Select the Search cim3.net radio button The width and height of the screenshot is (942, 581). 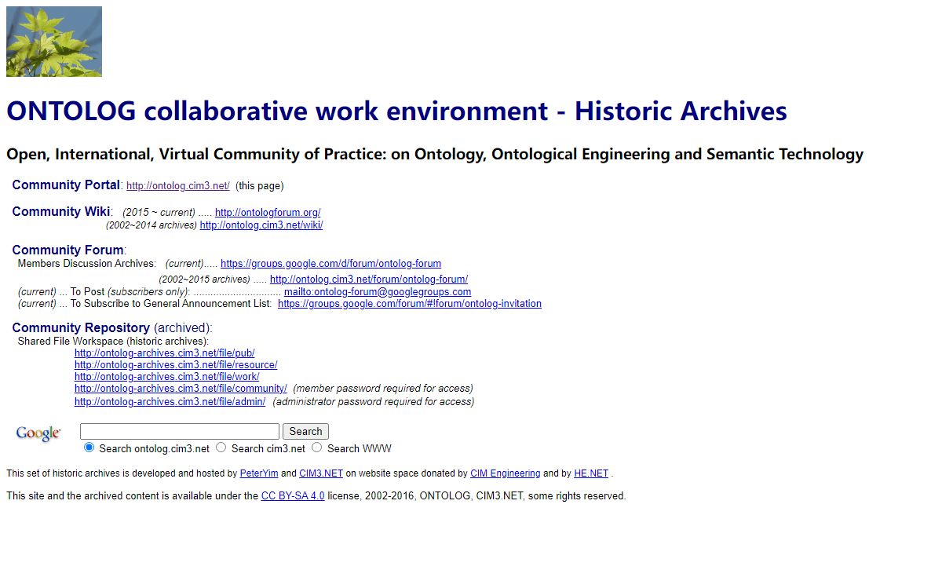point(221,448)
